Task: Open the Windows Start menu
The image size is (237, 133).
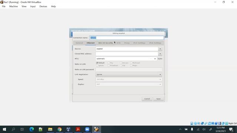Action: (x=4, y=129)
